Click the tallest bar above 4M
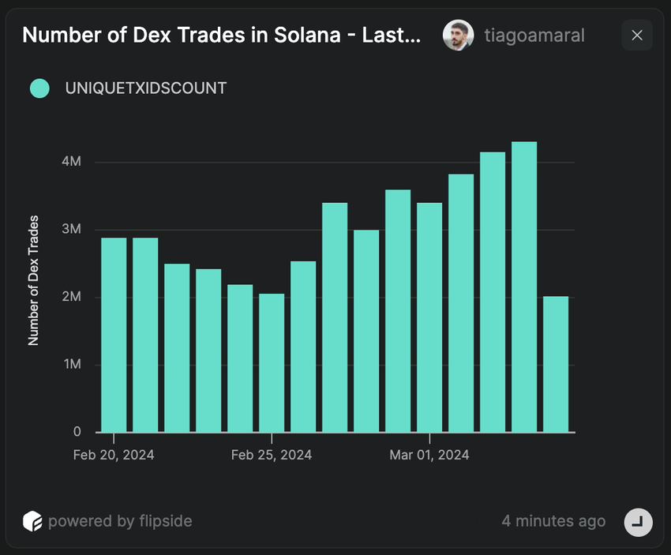This screenshot has height=555, width=671. pyautogui.click(x=524, y=287)
